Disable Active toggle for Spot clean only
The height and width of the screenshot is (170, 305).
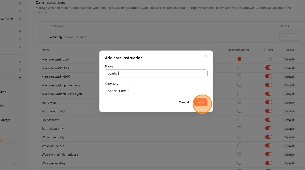coord(269,128)
